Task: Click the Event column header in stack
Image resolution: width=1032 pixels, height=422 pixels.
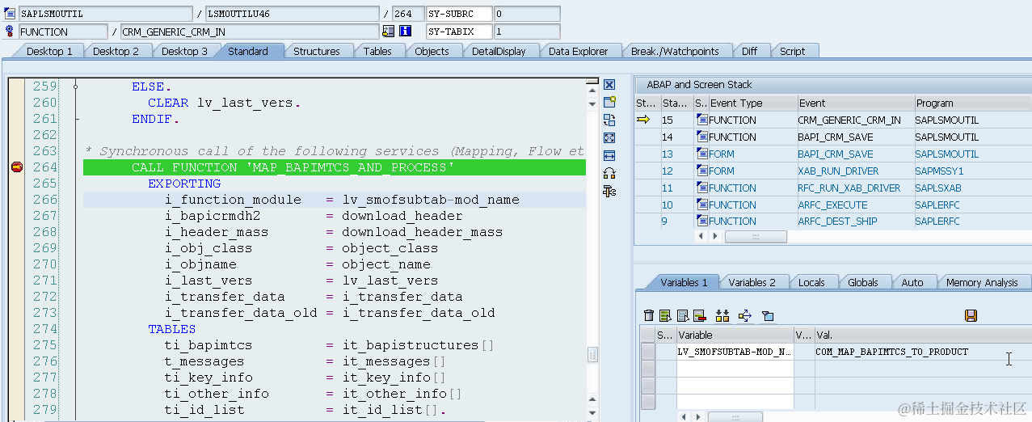Action: (855, 103)
